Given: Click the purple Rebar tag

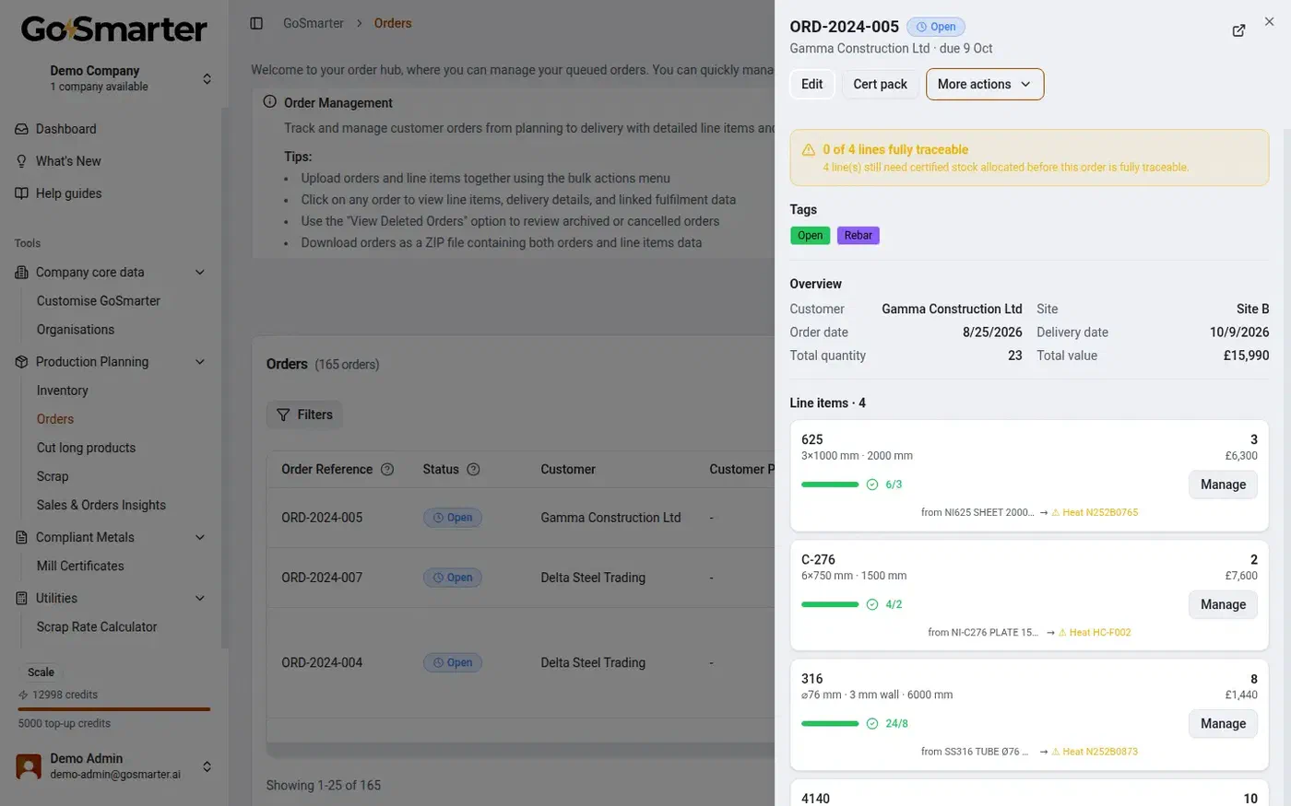Looking at the screenshot, I should pyautogui.click(x=858, y=236).
